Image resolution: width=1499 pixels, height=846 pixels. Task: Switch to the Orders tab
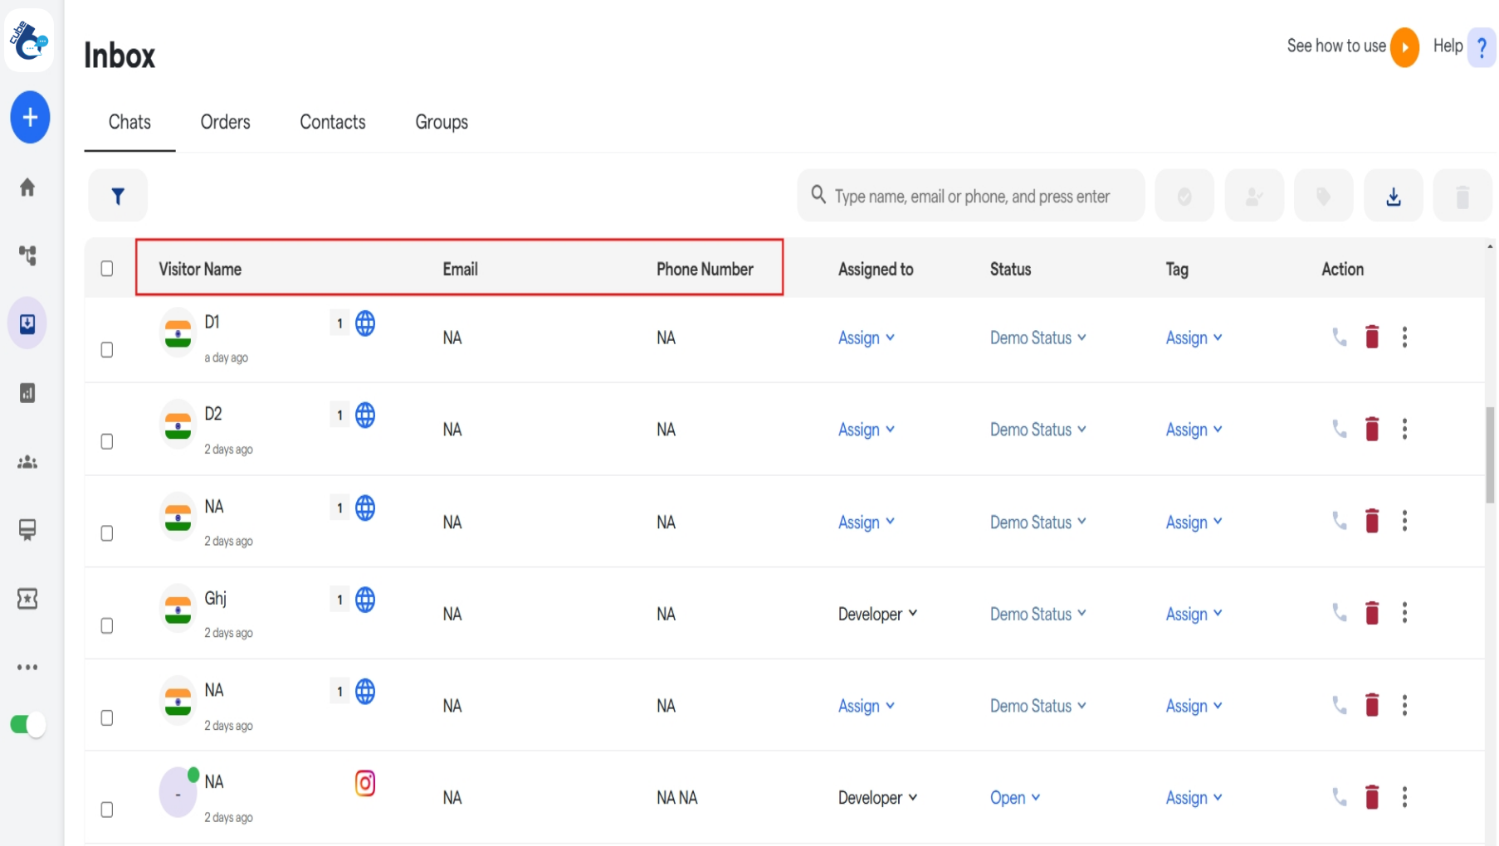pyautogui.click(x=225, y=122)
